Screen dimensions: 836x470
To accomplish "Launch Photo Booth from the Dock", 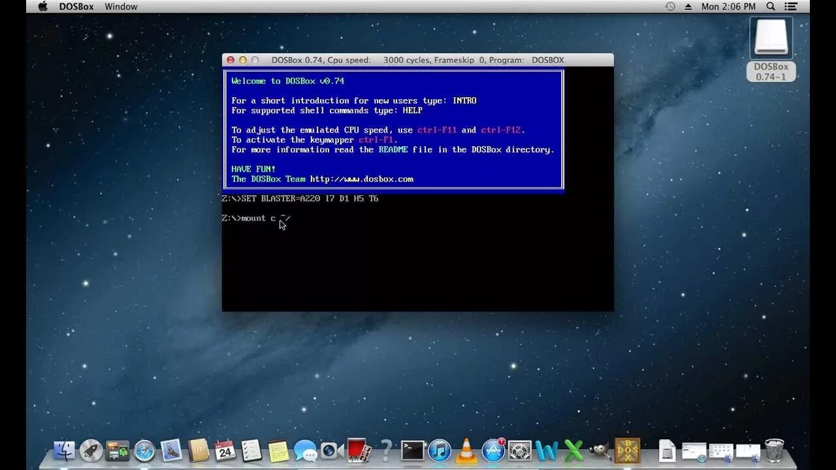I will 359,450.
